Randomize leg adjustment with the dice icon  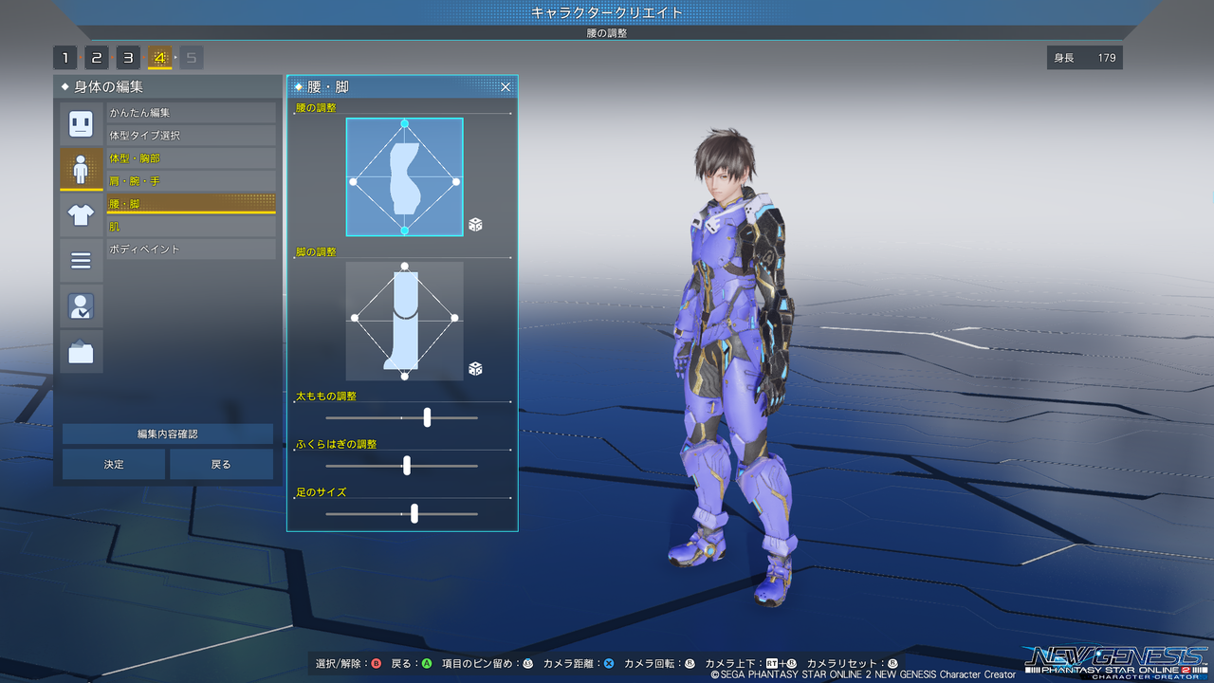(475, 368)
